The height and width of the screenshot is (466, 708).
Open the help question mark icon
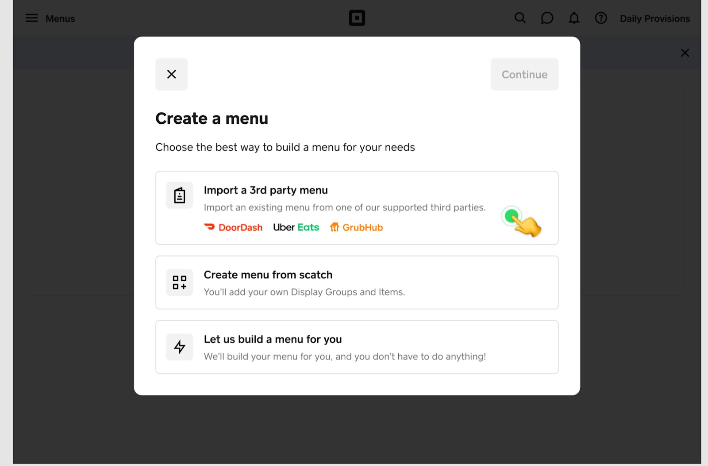tap(601, 18)
